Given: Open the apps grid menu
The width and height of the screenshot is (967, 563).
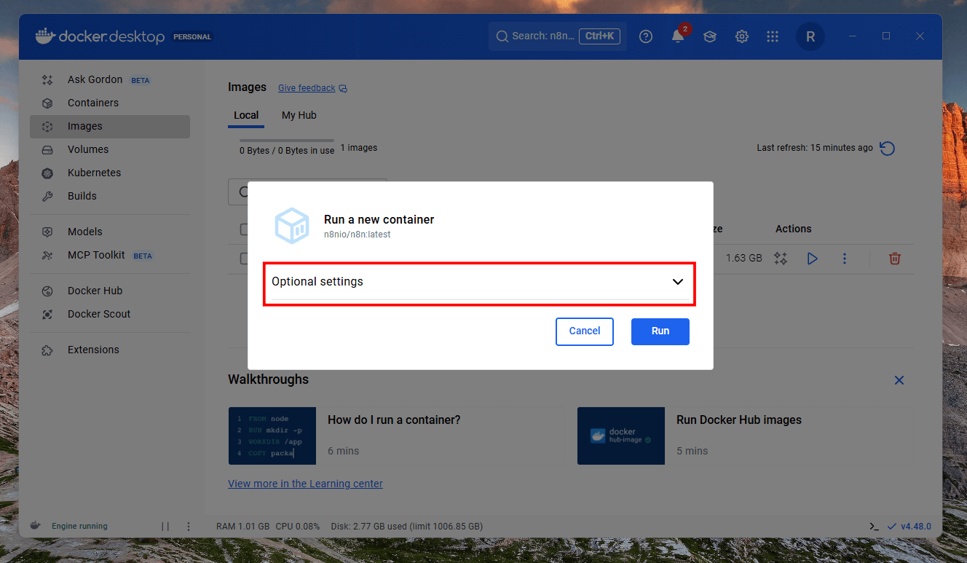Looking at the screenshot, I should click(x=773, y=36).
